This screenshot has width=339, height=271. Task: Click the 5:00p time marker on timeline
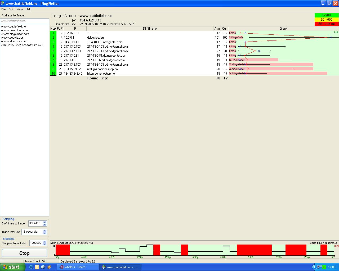click(195, 257)
